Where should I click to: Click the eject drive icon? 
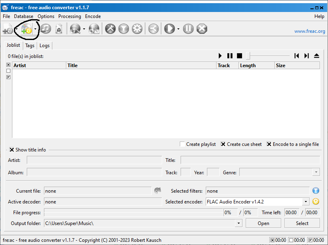(x=316, y=56)
